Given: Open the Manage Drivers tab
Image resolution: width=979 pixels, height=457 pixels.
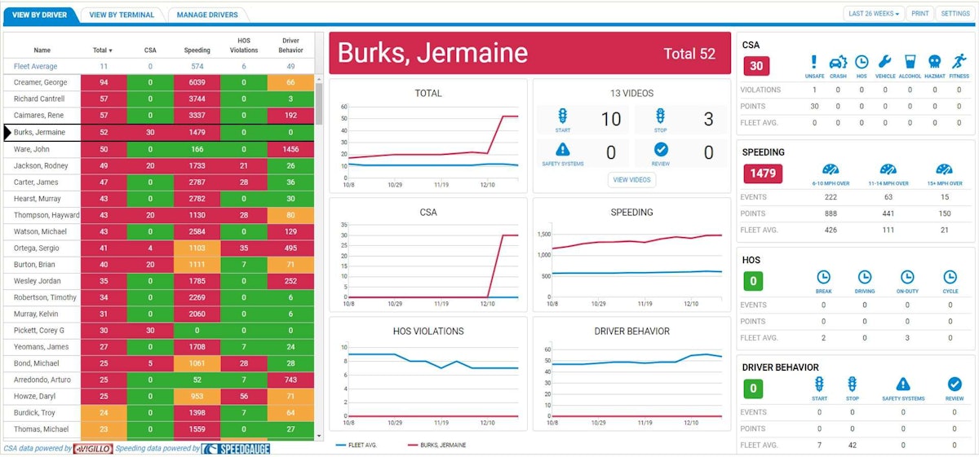Looking at the screenshot, I should (x=207, y=15).
